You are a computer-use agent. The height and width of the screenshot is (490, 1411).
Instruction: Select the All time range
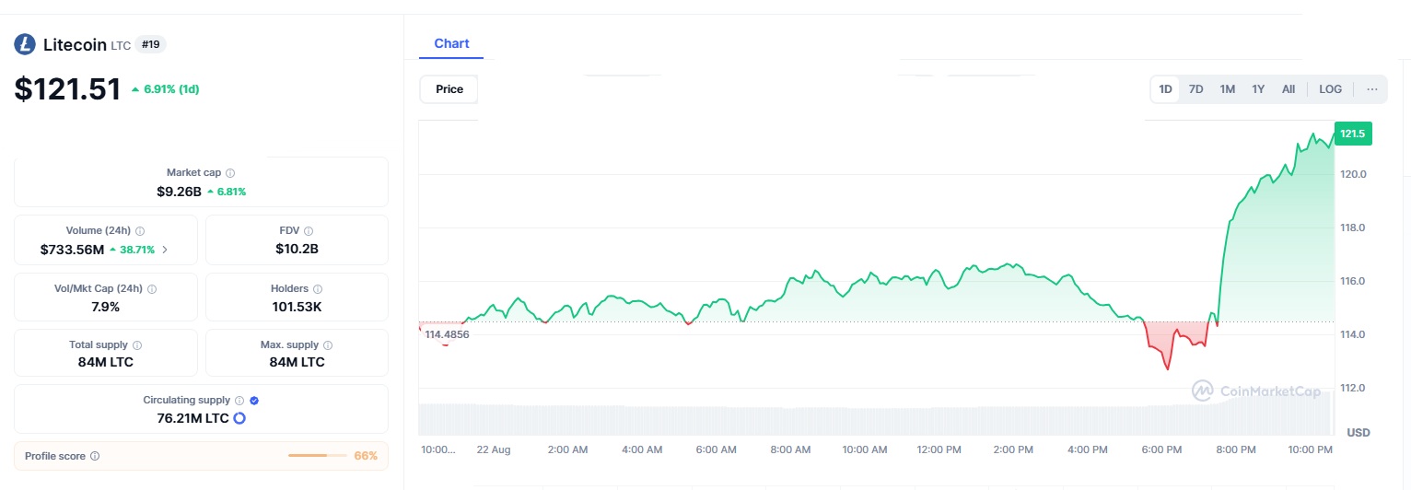coord(1289,89)
